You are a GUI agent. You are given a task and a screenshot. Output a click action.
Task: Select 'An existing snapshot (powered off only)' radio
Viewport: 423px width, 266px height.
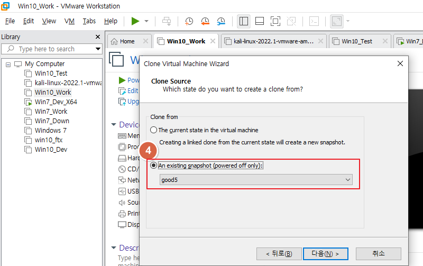[153, 165]
